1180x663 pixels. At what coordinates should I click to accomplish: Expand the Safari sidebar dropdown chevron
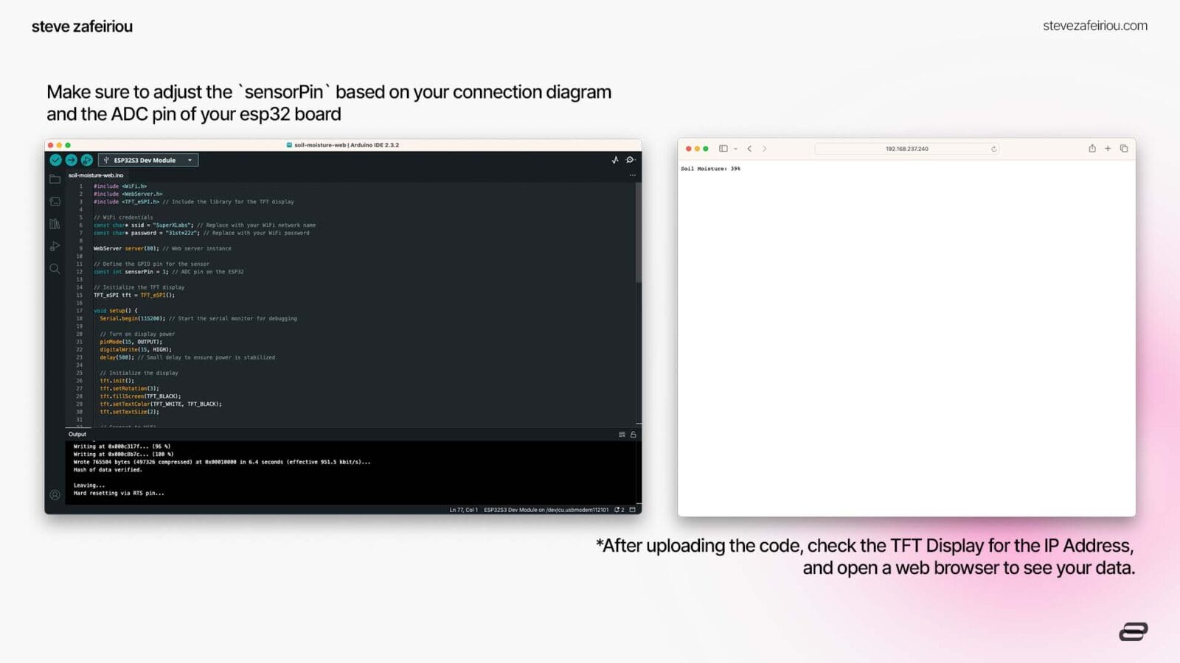(x=735, y=149)
